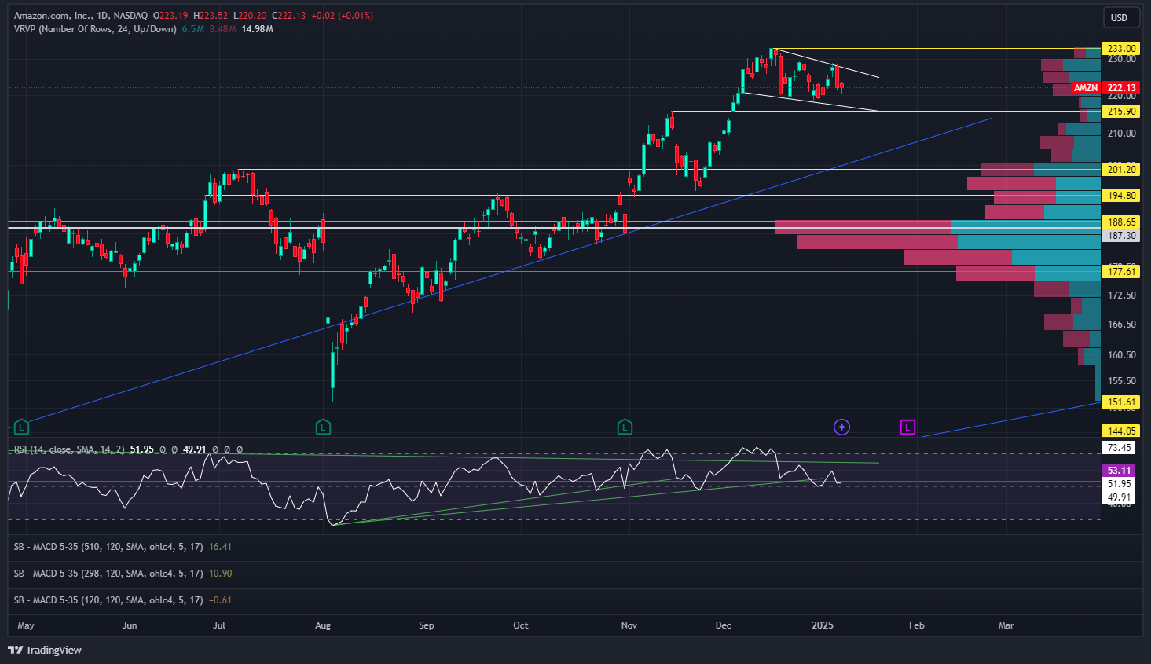Click the AMZN 222.13 last price label
Screen dimensions: 1151x664
click(x=1105, y=88)
